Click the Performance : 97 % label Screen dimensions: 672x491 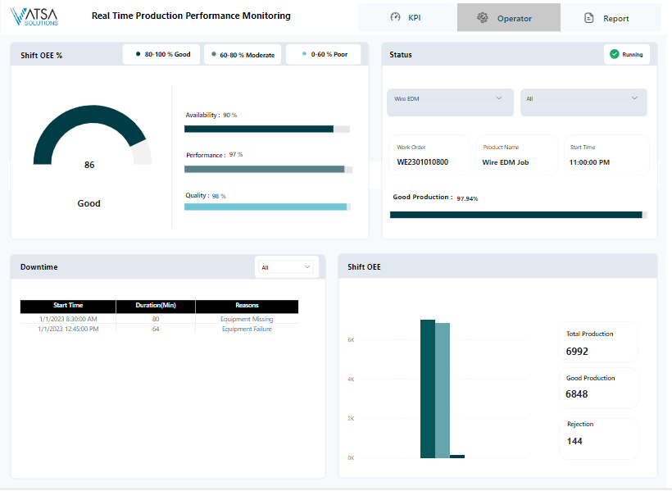pos(214,155)
